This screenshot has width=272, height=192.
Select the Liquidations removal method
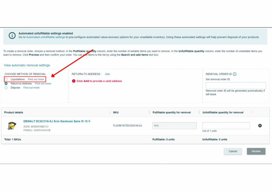[6, 79]
